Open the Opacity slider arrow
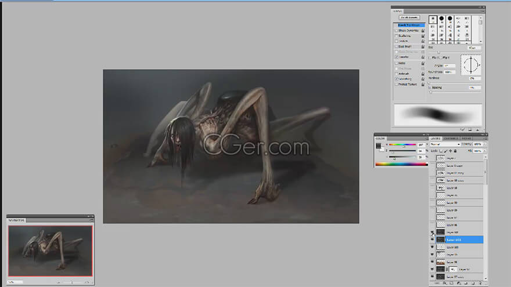511x287 pixels. pyautogui.click(x=485, y=144)
